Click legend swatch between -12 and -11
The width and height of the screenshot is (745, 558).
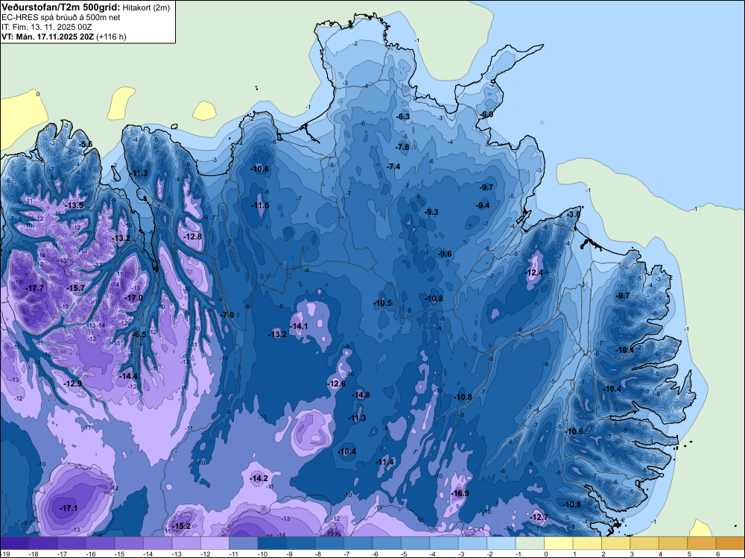click(x=215, y=543)
